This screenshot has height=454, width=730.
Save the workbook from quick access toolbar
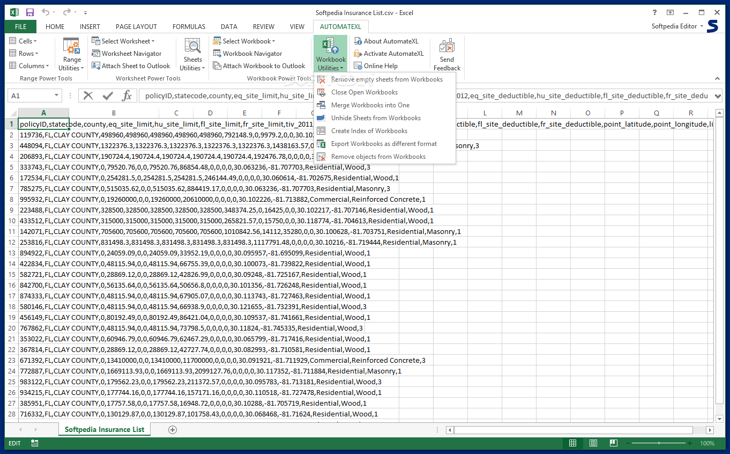[x=30, y=12]
